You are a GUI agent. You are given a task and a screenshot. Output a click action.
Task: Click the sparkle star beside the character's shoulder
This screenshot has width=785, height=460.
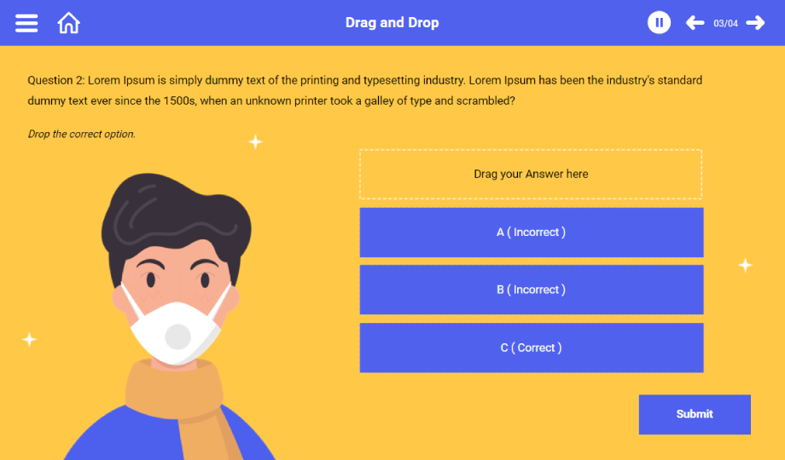30,340
